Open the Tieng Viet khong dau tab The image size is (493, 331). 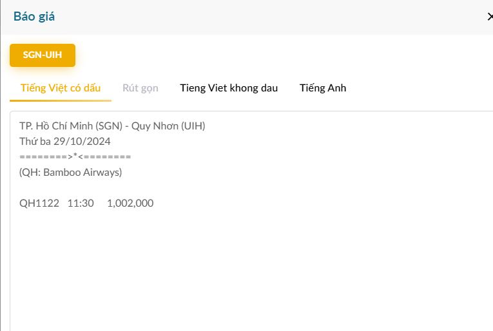click(x=229, y=88)
